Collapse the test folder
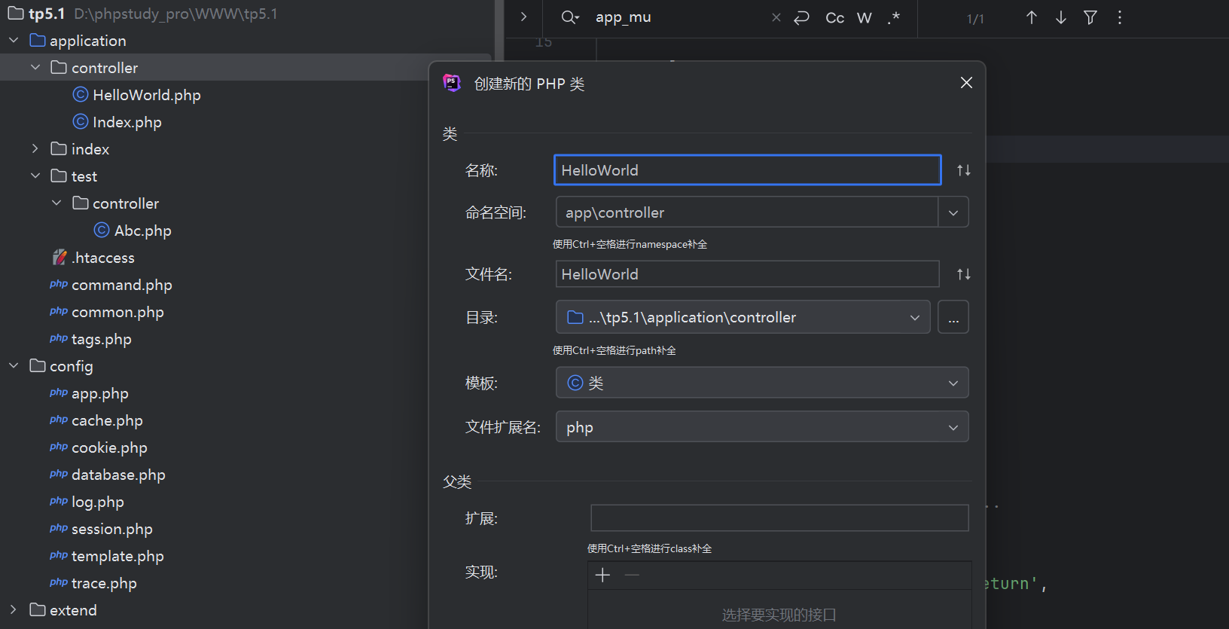1229x629 pixels. 35,176
